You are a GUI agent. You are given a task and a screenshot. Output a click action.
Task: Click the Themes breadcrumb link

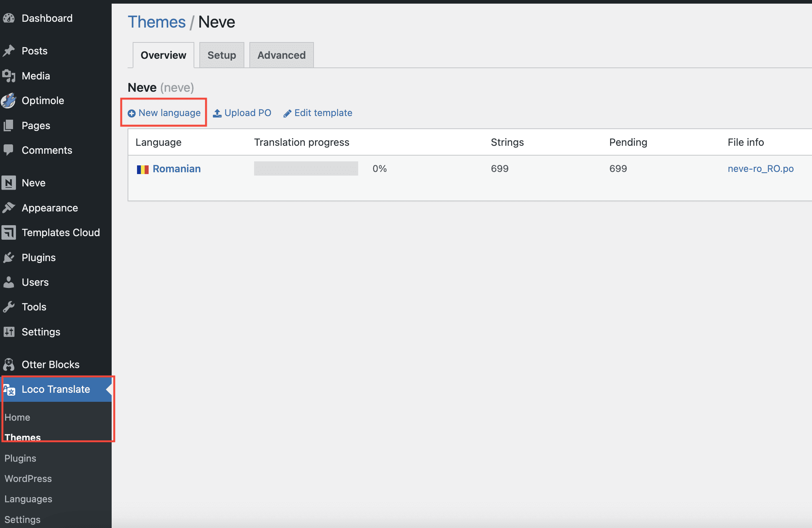tap(157, 22)
